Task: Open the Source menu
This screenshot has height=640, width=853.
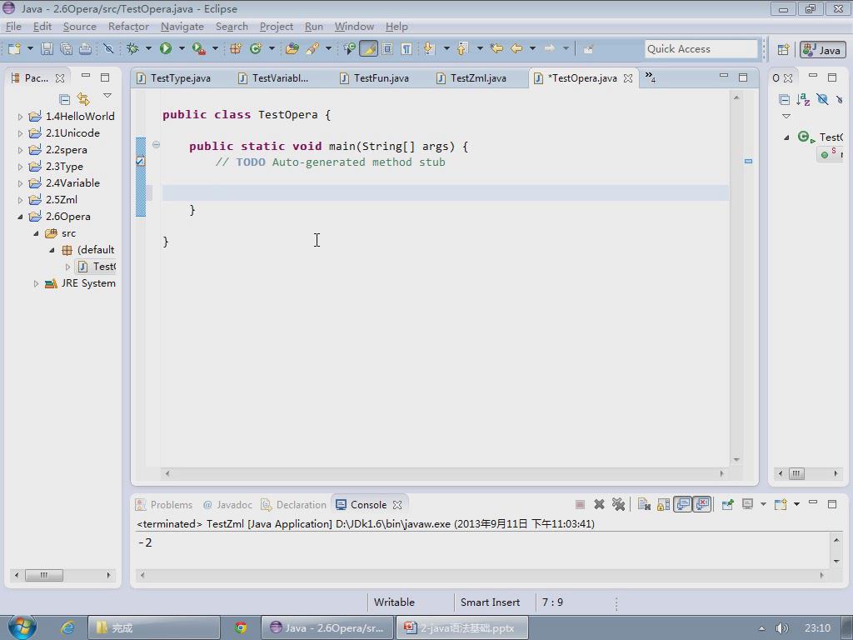Action: click(79, 26)
